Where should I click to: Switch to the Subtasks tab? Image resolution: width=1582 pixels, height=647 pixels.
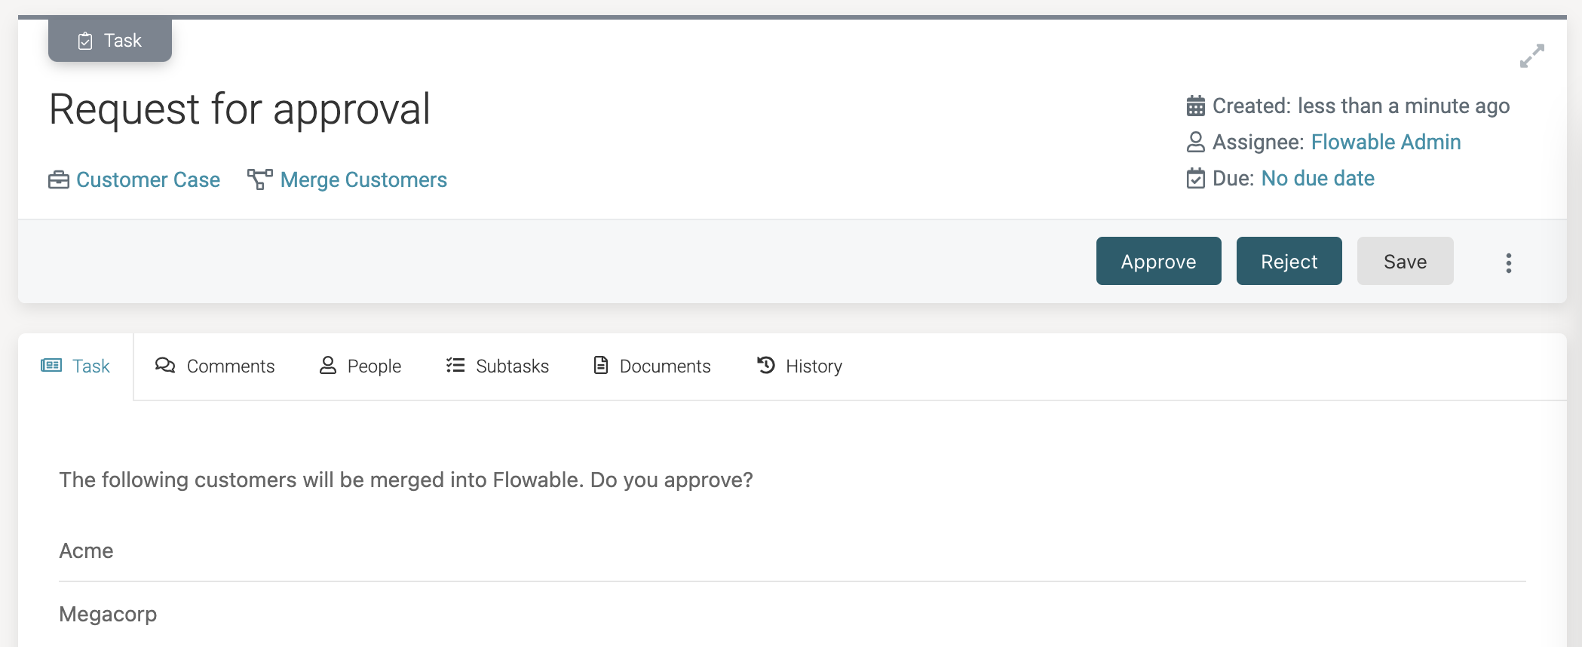coord(498,366)
